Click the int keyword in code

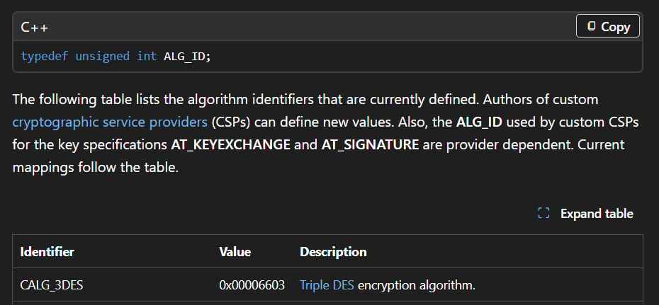[146, 56]
